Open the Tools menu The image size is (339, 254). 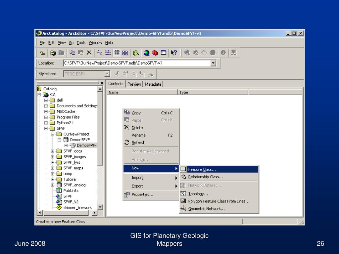[81, 43]
